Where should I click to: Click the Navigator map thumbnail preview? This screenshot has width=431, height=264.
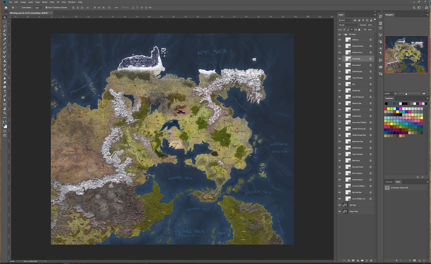pyautogui.click(x=406, y=54)
